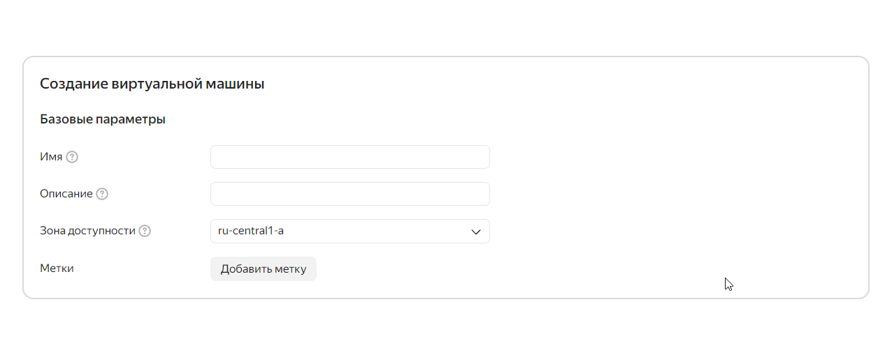The height and width of the screenshot is (355, 892).
Task: Activate the description text box under Имя
Action: 350,194
